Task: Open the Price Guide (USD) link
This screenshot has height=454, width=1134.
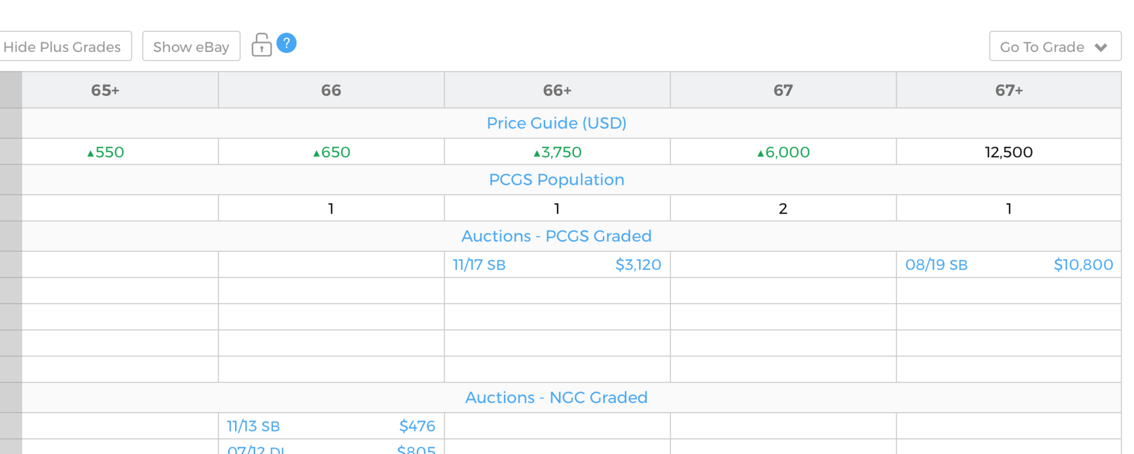Action: (556, 123)
